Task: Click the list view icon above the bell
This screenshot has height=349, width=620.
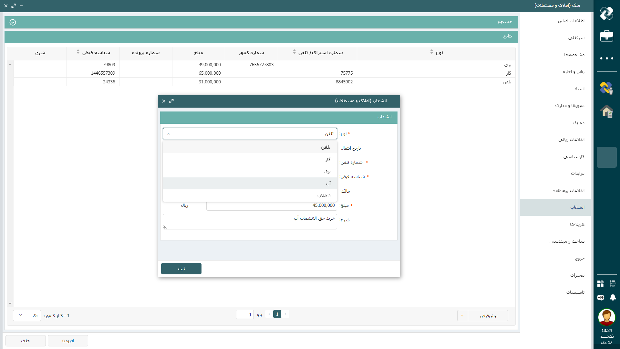Action: (613, 283)
